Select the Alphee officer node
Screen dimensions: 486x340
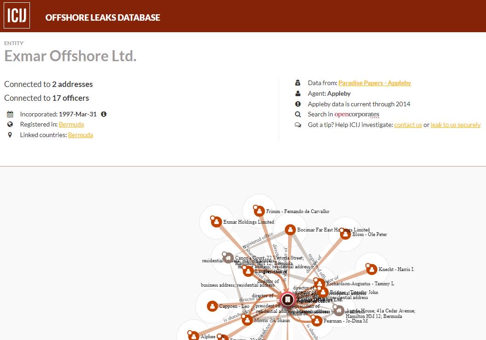point(193,336)
